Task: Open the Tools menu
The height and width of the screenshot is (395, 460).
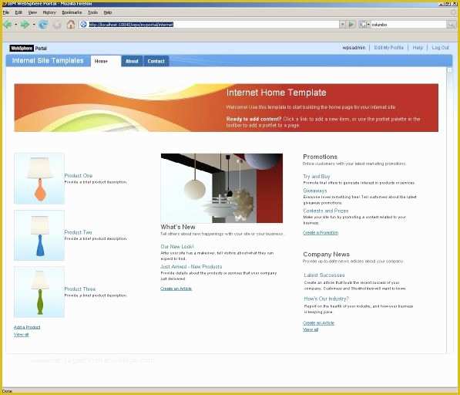Action: click(x=92, y=12)
